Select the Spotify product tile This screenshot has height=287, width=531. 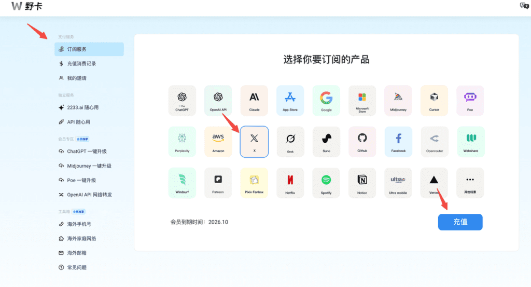[x=326, y=183]
